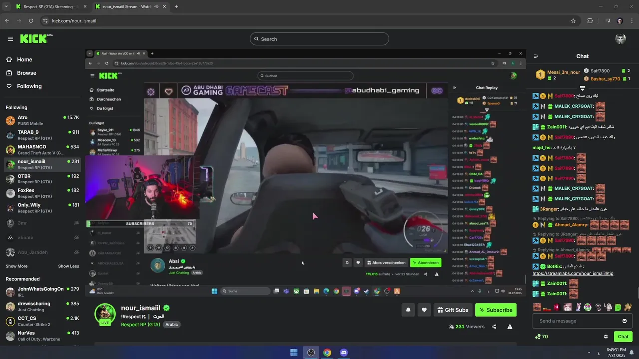
Task: Click the Respect RP (GTA) category link
Action: 140,325
